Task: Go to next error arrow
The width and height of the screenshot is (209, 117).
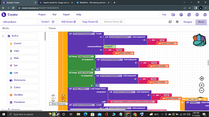Action: coord(63,101)
